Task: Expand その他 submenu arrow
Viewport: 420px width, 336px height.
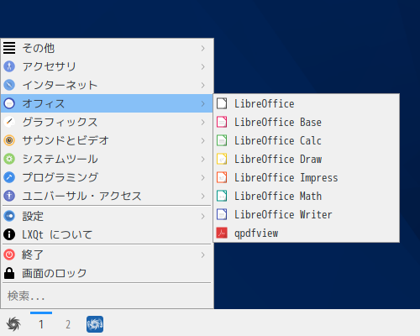Action: click(203, 48)
